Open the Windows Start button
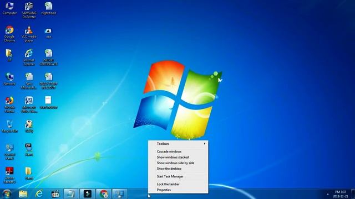 tap(7, 194)
